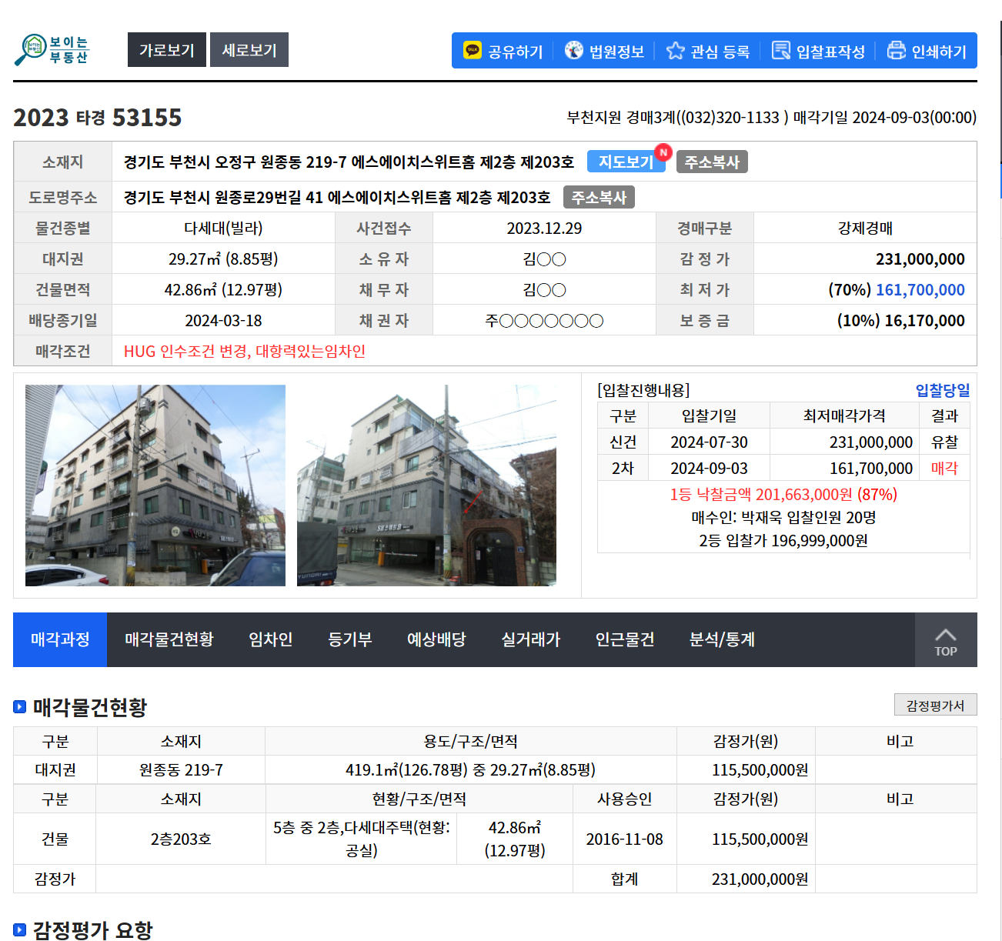The width and height of the screenshot is (1002, 941).
Task: Add to 관심 등록 favorites
Action: tap(708, 52)
